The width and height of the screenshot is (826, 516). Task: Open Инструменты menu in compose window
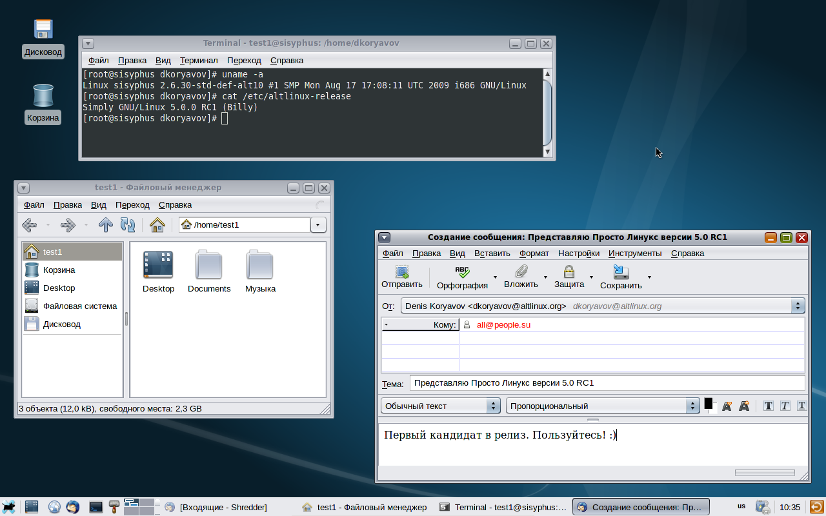tap(635, 253)
